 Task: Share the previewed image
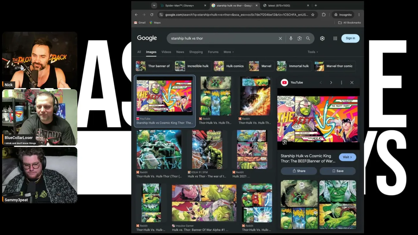[299, 171]
